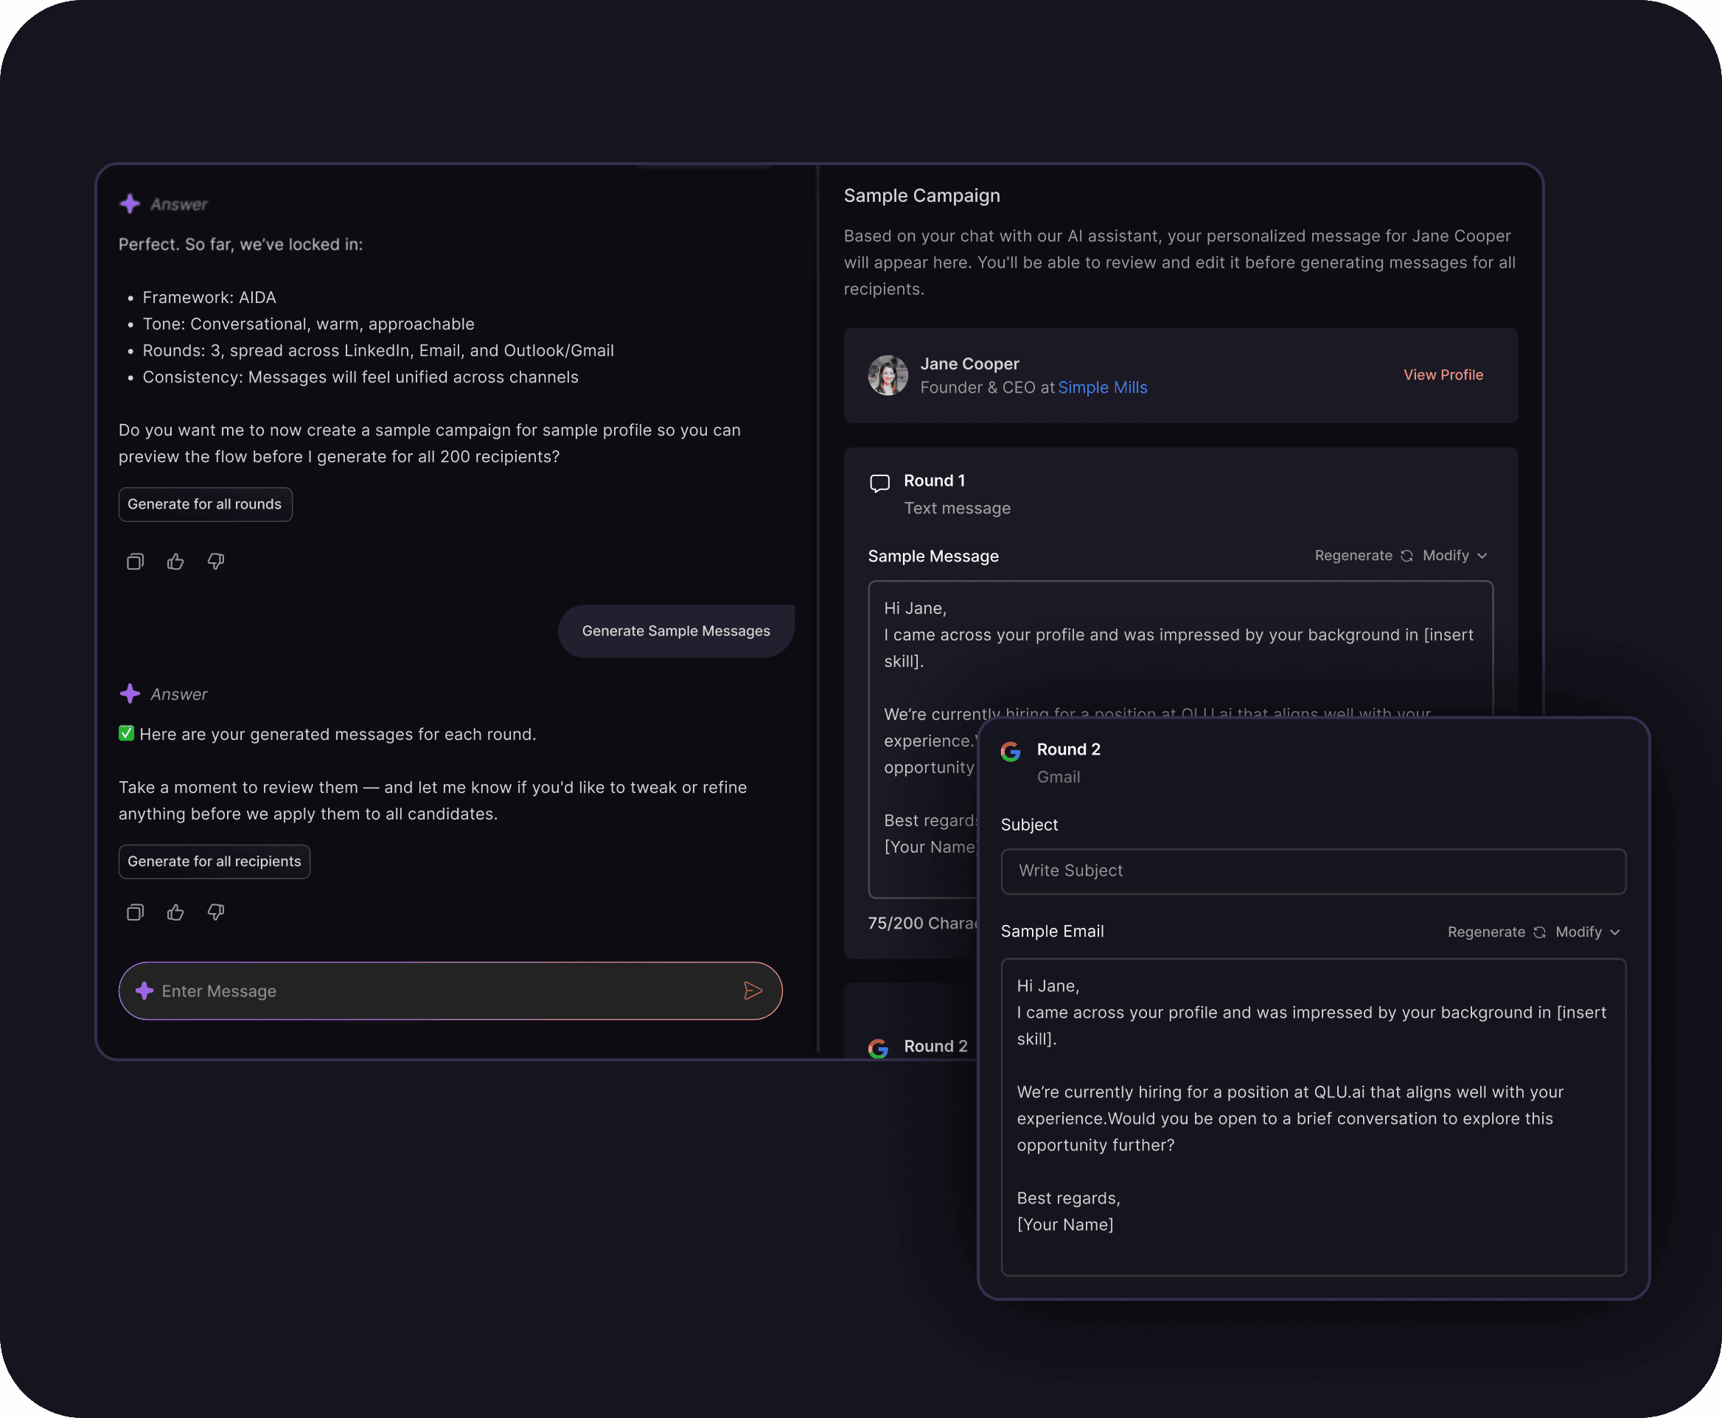
Task: Click the 'Text message' label under Round 1
Action: (x=958, y=508)
